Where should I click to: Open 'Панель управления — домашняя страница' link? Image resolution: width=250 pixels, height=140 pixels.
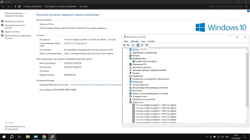click(x=15, y=14)
